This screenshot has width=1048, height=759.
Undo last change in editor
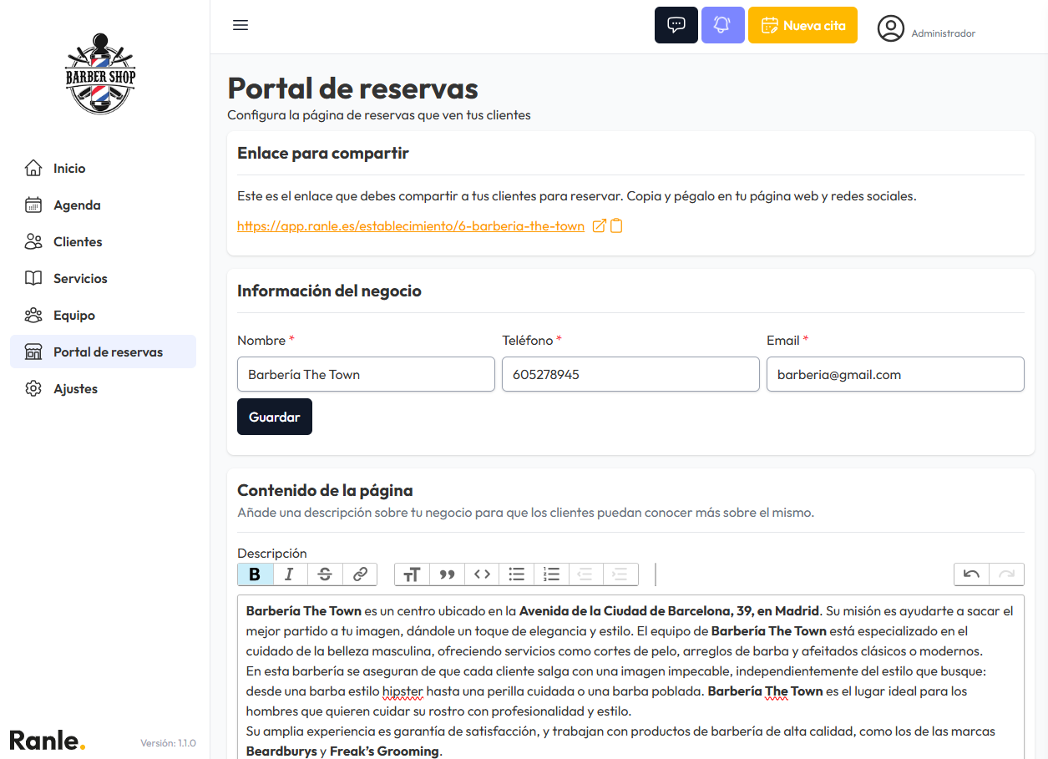(971, 574)
